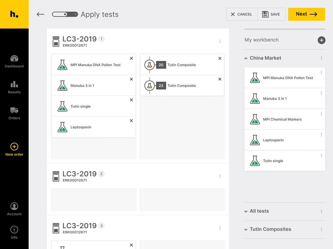Cancel the order edits
333x249 pixels.
point(242,14)
